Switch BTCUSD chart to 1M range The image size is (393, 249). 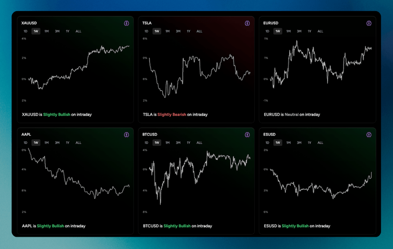(167, 143)
